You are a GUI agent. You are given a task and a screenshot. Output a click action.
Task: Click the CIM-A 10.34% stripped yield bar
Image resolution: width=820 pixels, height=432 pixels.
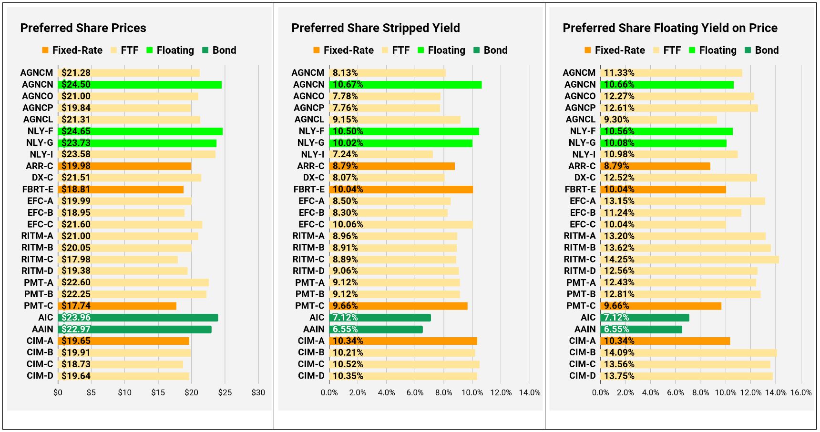[x=403, y=341]
